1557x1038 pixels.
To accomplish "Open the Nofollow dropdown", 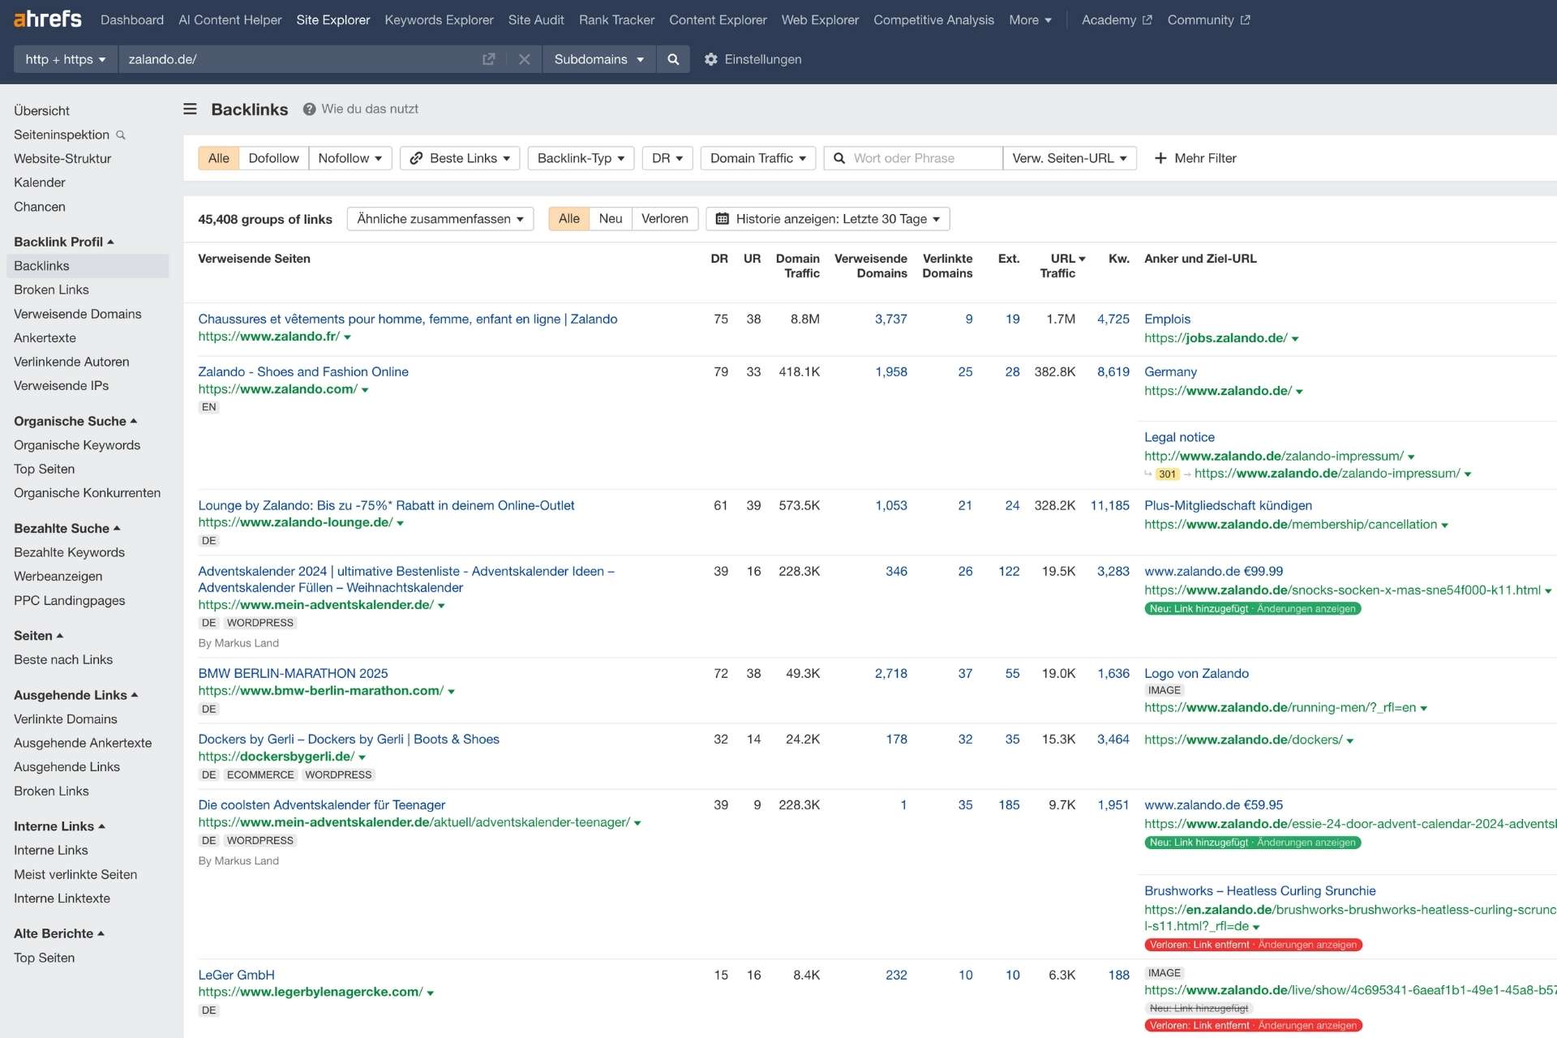I will (350, 158).
